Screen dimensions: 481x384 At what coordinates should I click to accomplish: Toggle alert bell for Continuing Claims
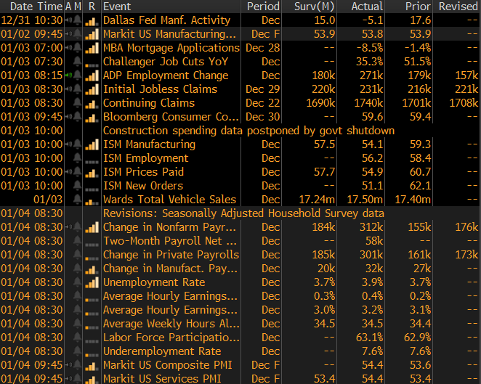tap(78, 103)
